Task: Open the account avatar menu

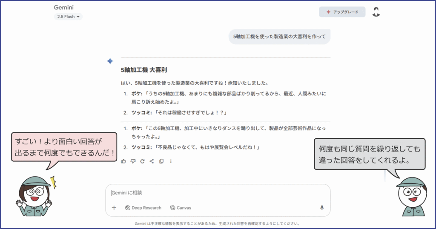Action: [x=376, y=12]
